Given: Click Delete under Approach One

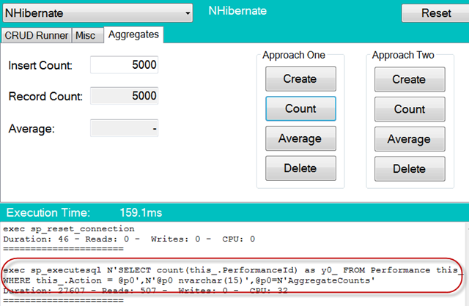Looking at the screenshot, I should pyautogui.click(x=300, y=168).
